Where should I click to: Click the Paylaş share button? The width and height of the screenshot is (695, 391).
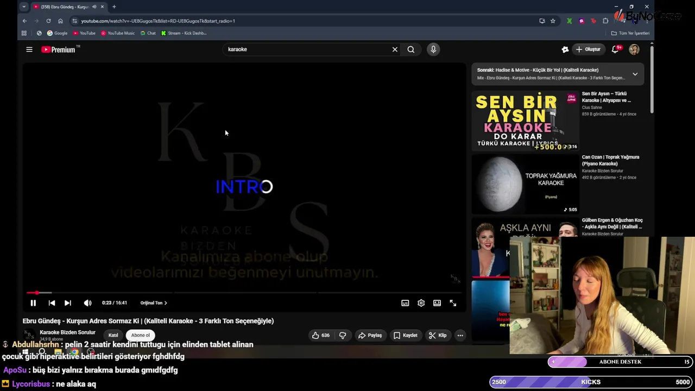click(370, 336)
